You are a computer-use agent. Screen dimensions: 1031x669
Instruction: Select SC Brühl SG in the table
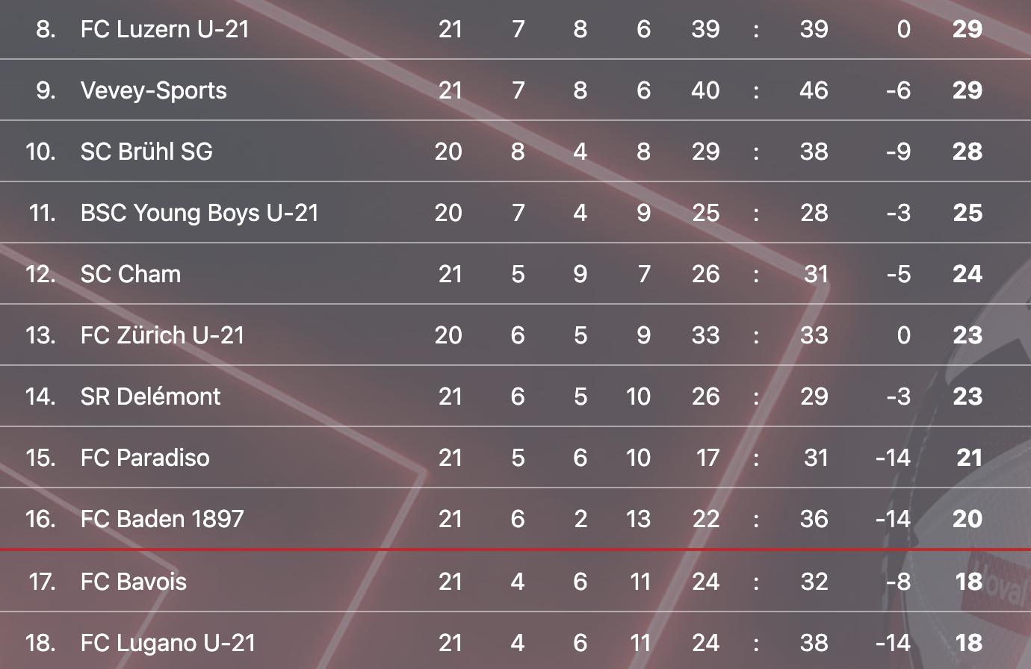point(146,152)
